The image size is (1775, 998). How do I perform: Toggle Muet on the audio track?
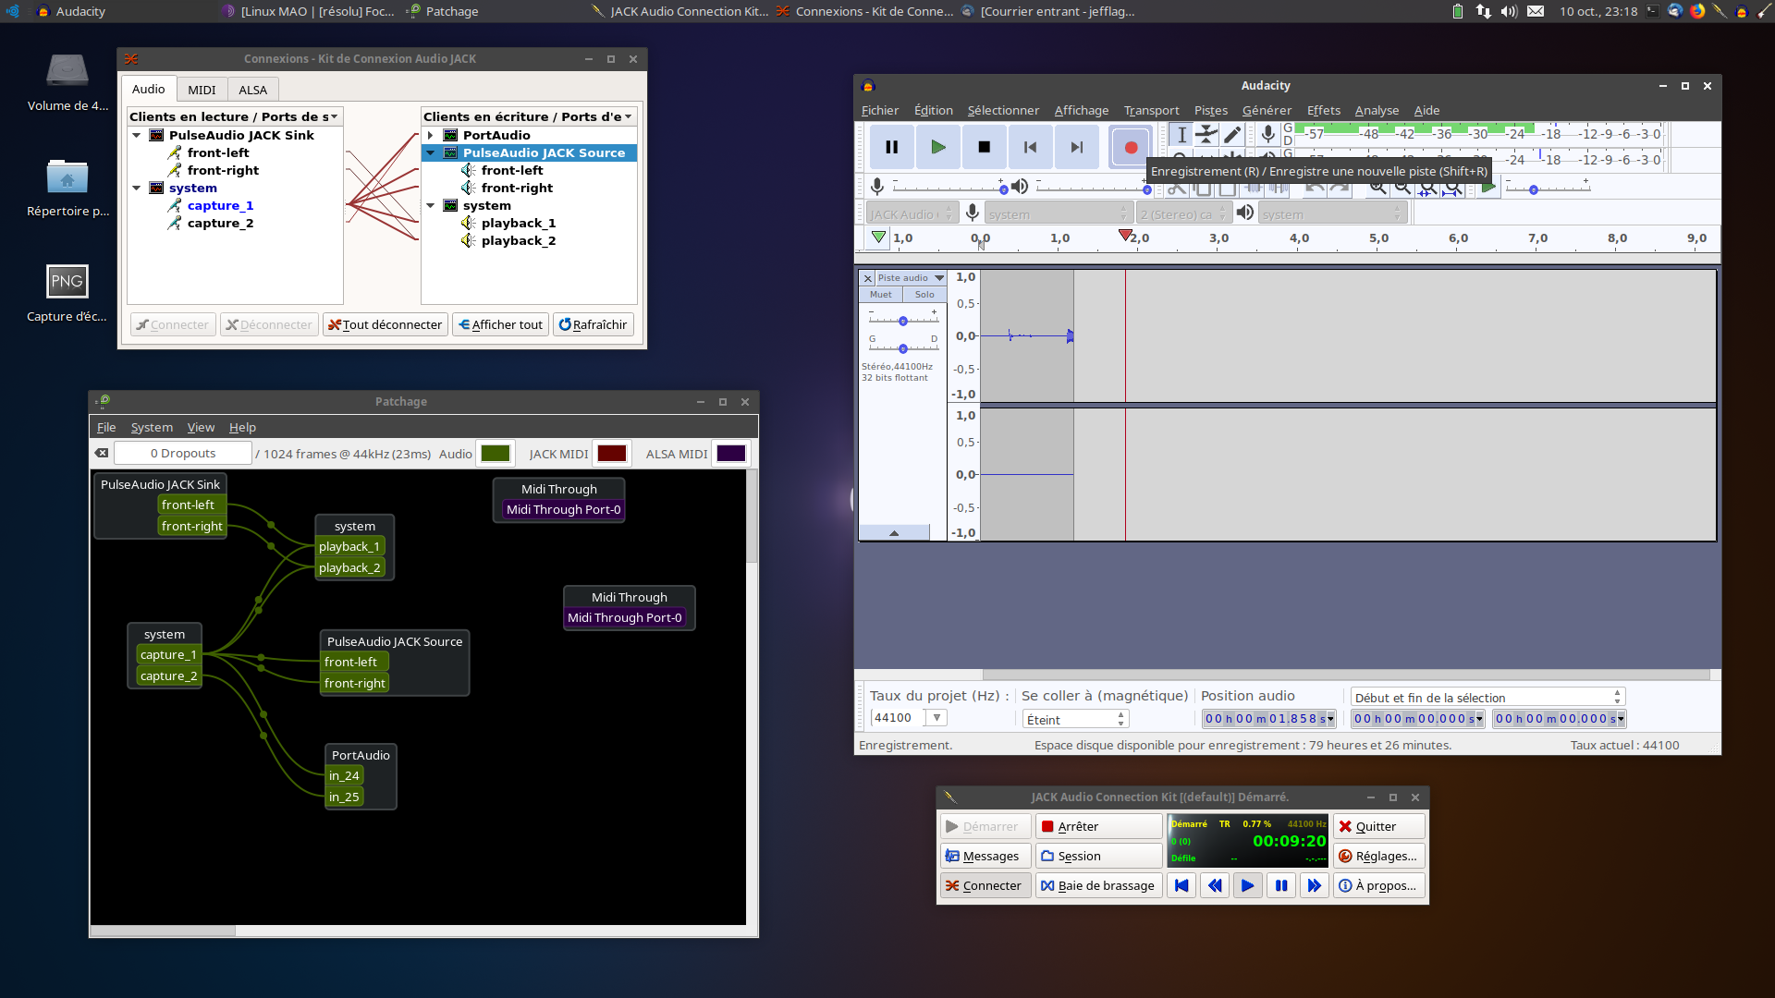point(880,295)
